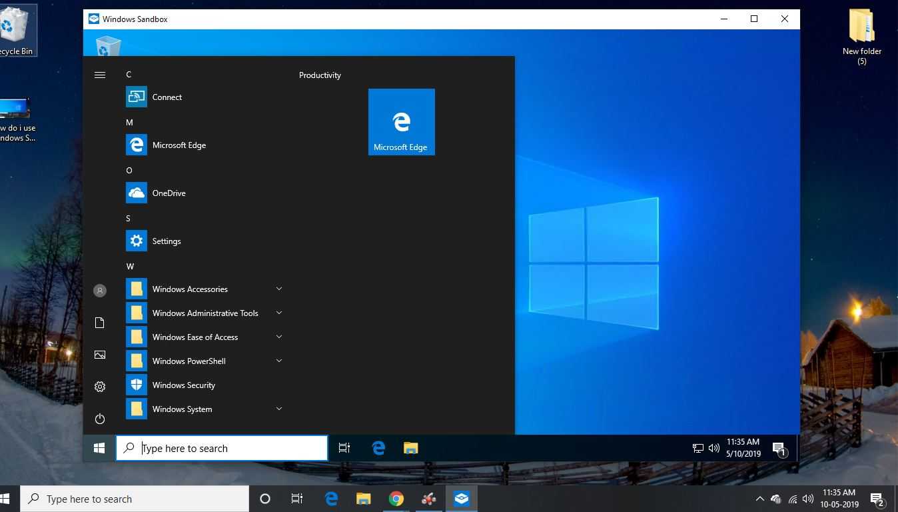Click the sandbox search box
The height and width of the screenshot is (512, 898).
(222, 448)
